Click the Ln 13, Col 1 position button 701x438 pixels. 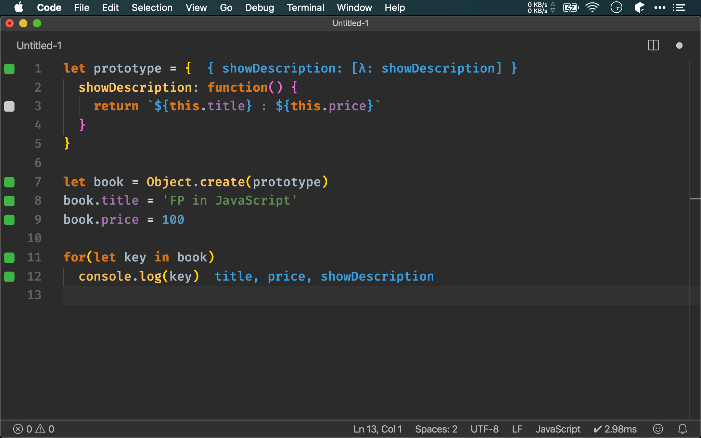(x=378, y=429)
